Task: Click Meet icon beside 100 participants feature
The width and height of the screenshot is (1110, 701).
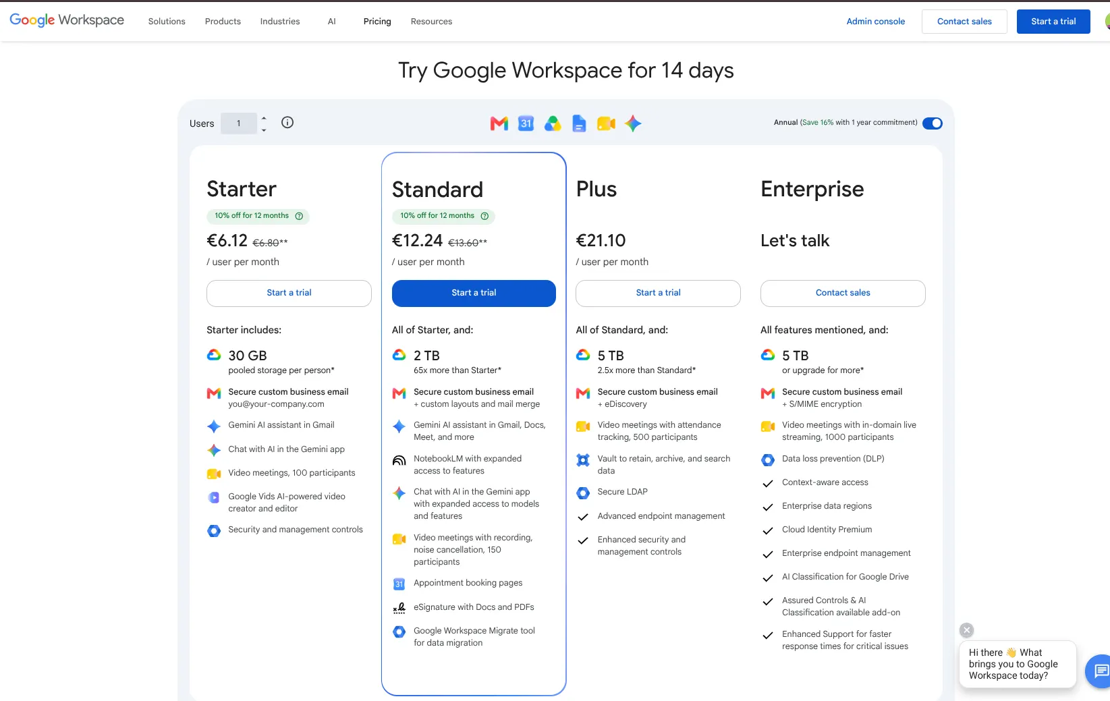Action: (214, 474)
